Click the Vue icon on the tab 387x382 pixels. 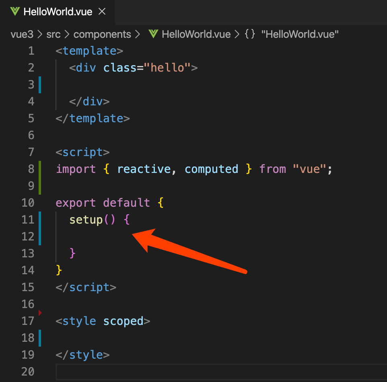[15, 11]
